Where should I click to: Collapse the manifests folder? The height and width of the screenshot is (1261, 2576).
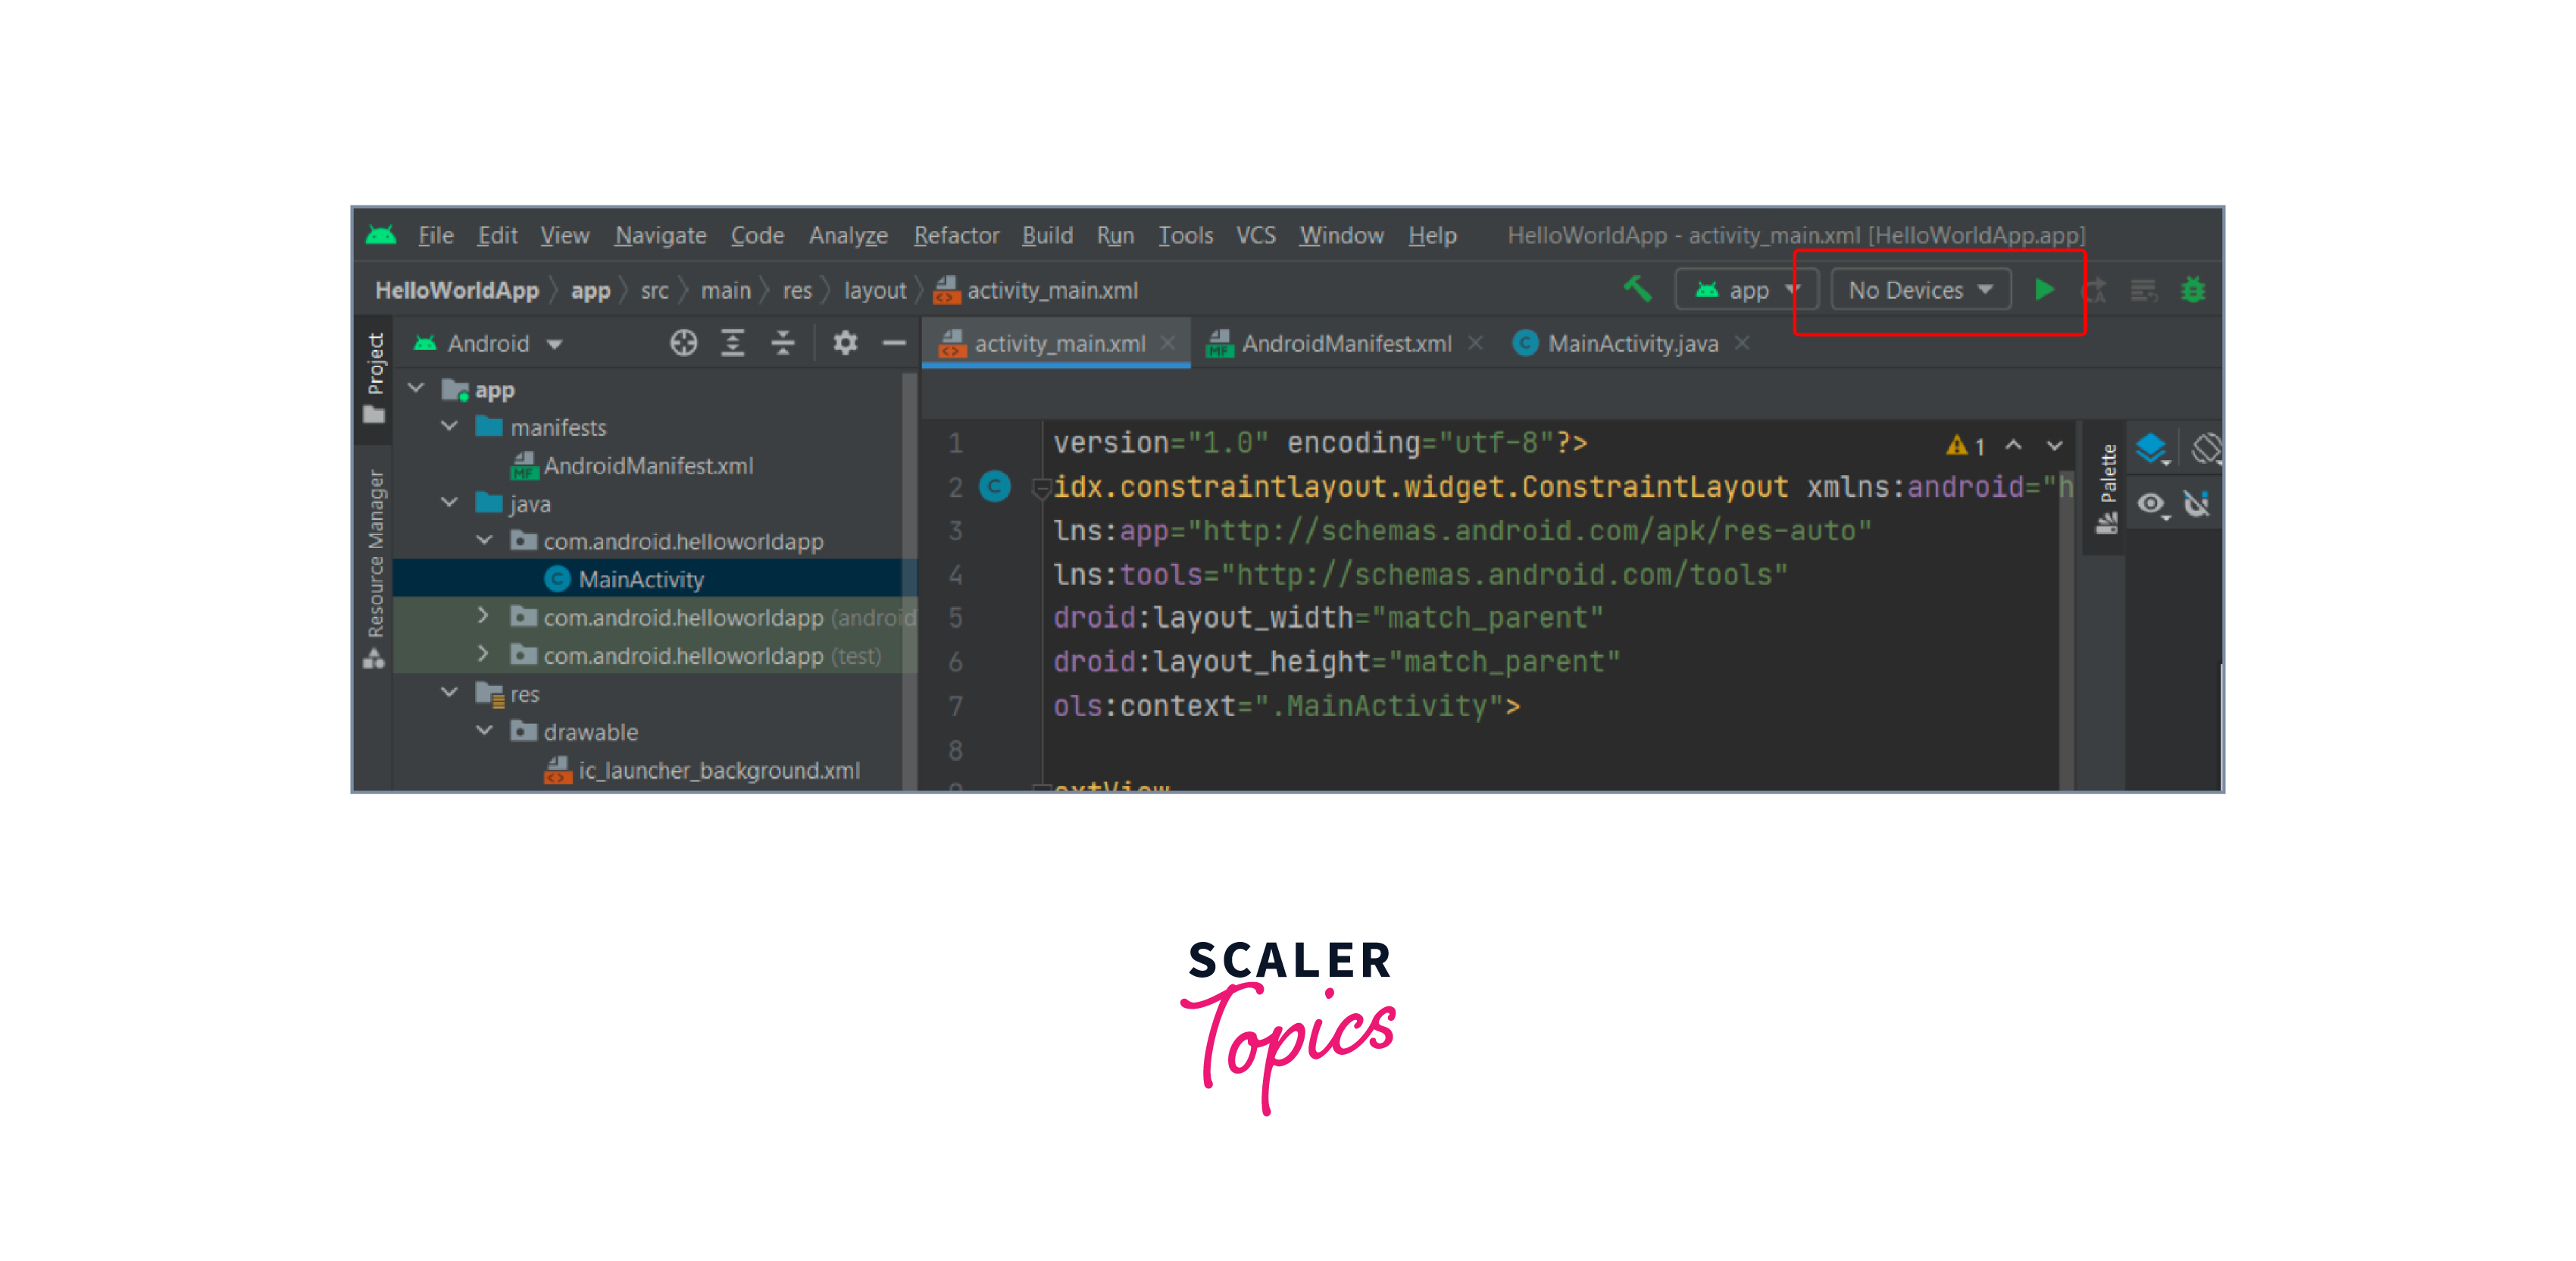tap(450, 427)
